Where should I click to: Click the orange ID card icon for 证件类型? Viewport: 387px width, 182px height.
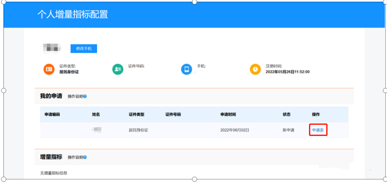point(49,69)
